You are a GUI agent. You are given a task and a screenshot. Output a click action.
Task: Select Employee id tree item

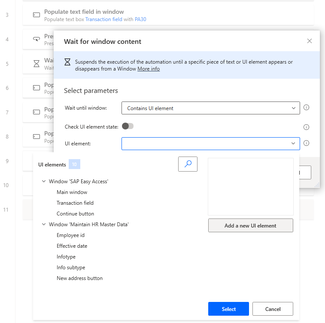pyautogui.click(x=70, y=235)
